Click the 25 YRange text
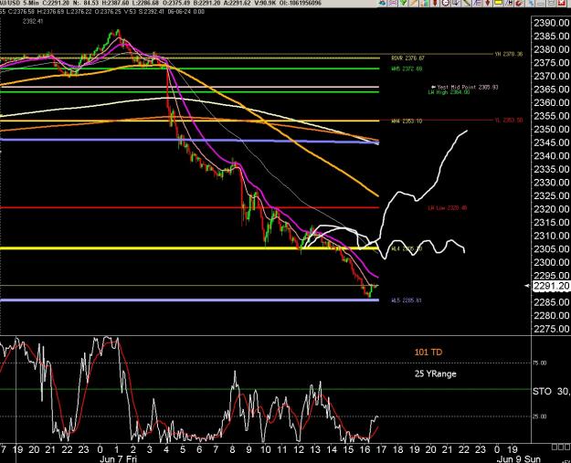This screenshot has width=571, height=463. (435, 374)
